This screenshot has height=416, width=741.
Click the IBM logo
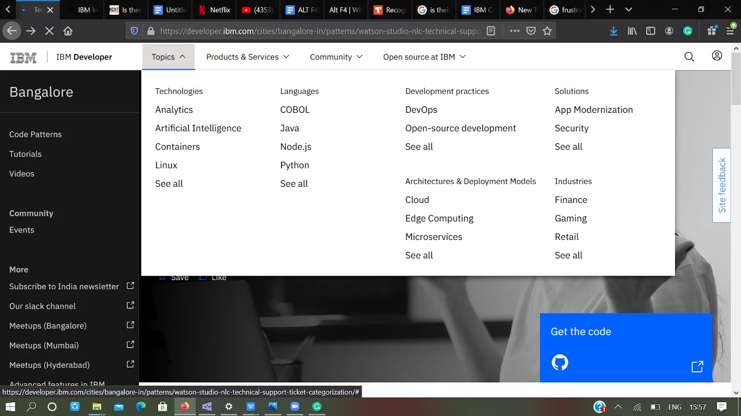(23, 57)
